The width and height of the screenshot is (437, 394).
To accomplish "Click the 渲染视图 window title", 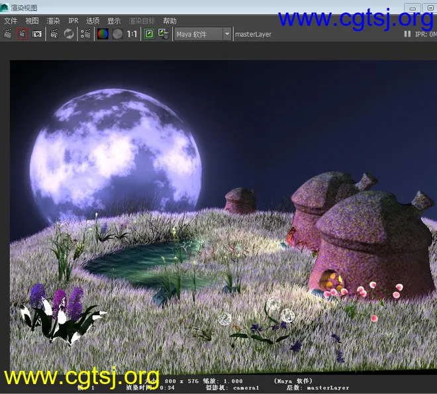I will tap(24, 8).
